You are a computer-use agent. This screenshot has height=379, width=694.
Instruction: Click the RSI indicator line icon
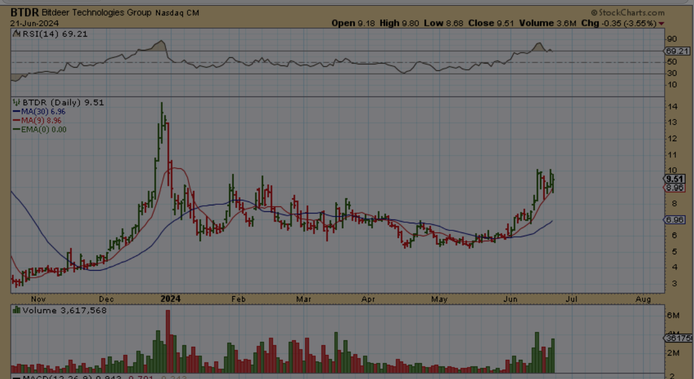(x=16, y=34)
